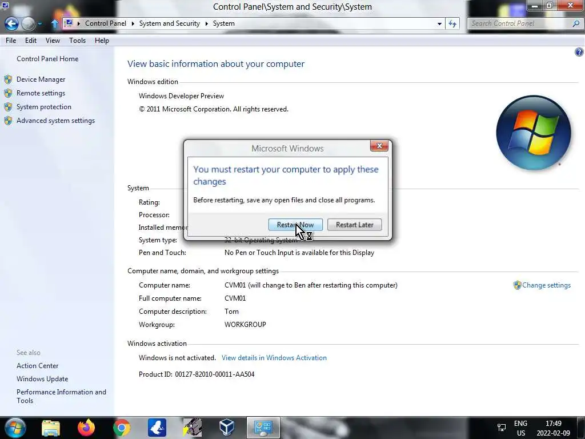Open File Explorer from taskbar
The image size is (585, 439).
click(51, 428)
